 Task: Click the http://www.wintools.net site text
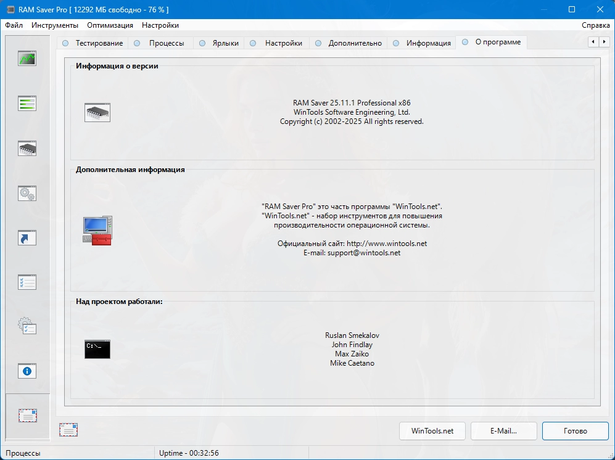coord(387,244)
